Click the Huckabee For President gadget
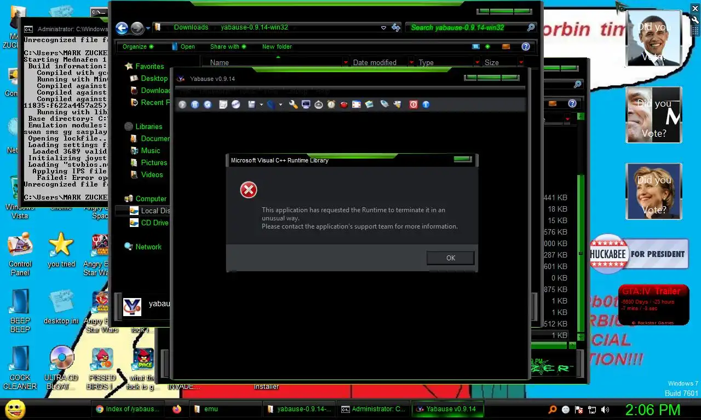The image size is (701, 420). 639,254
